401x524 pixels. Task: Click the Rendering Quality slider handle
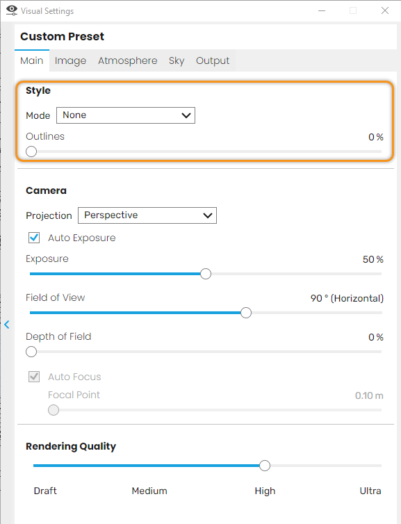tap(265, 466)
